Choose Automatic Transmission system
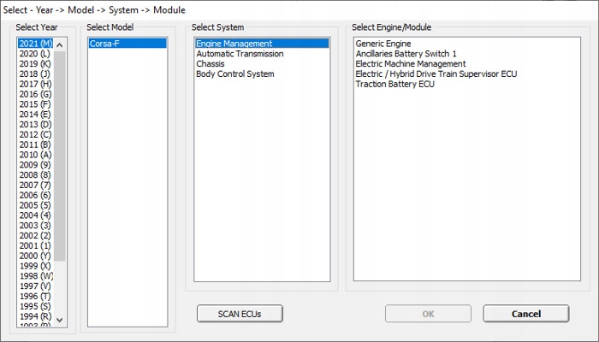 240,54
